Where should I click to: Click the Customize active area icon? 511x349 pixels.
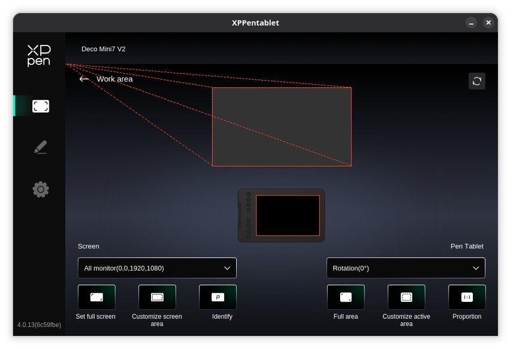[x=407, y=297]
